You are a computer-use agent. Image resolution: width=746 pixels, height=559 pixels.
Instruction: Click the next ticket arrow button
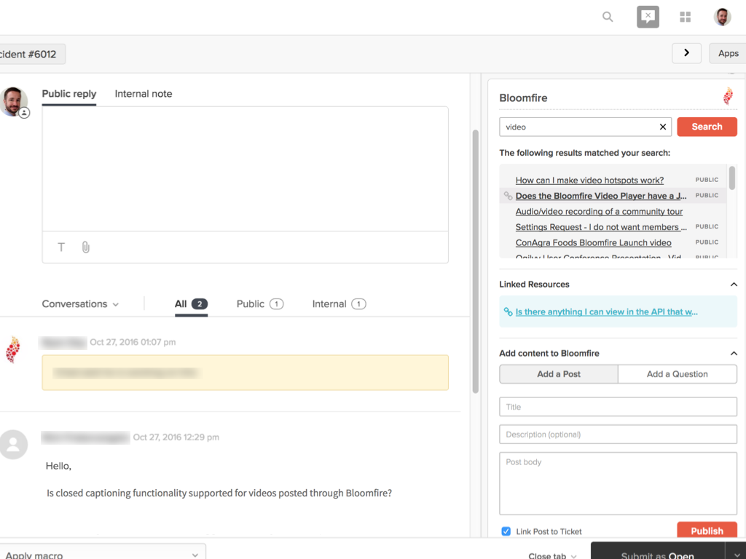coord(686,53)
